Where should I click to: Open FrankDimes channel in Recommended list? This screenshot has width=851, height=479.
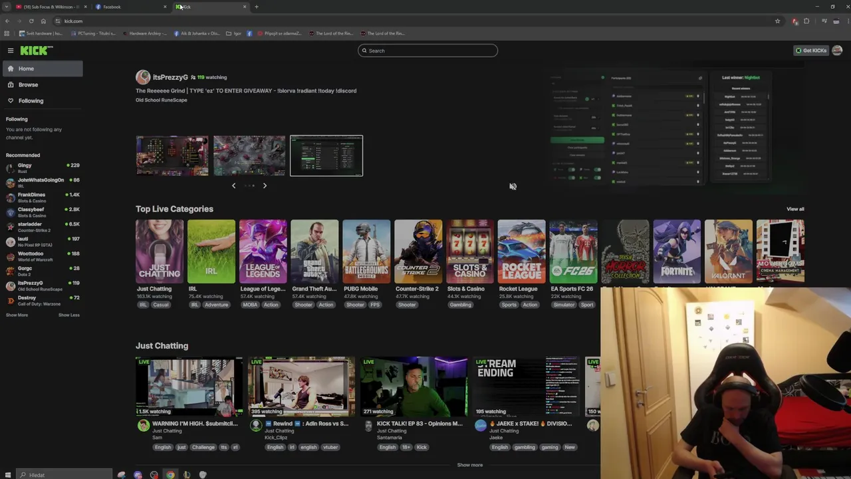click(x=43, y=197)
